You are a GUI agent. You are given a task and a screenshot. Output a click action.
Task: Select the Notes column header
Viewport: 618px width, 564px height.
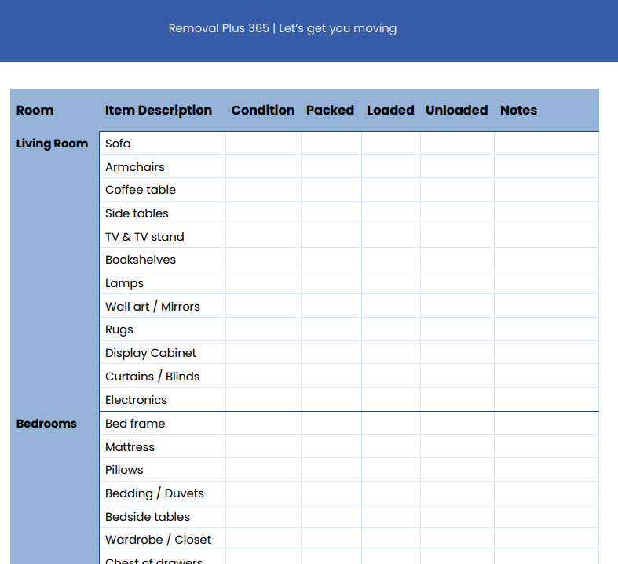tap(518, 111)
